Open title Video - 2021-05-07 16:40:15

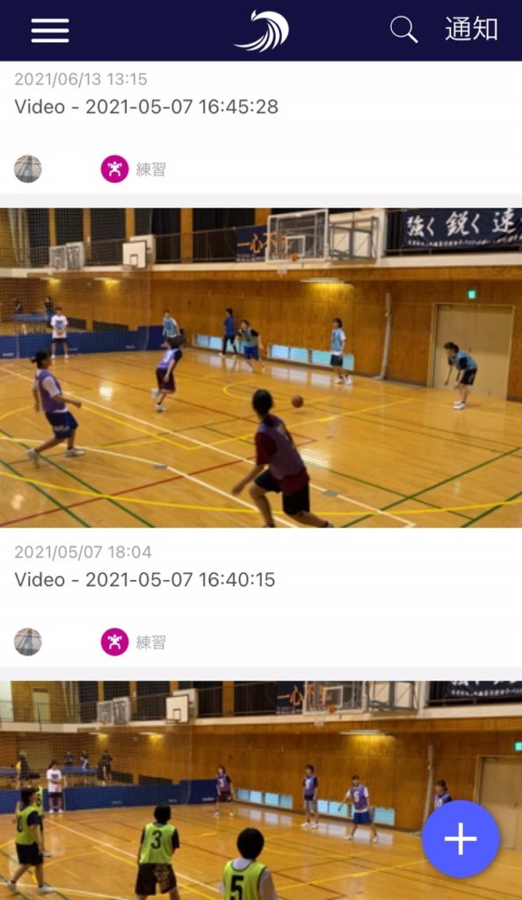click(x=144, y=580)
